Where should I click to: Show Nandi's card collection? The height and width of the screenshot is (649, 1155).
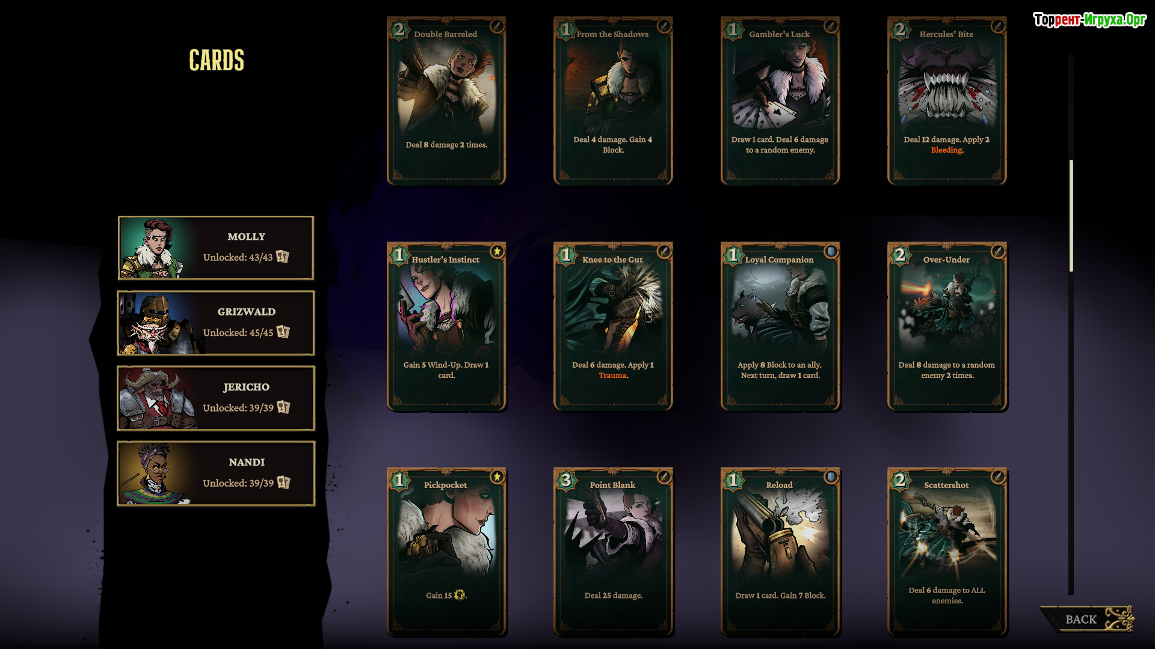(216, 473)
